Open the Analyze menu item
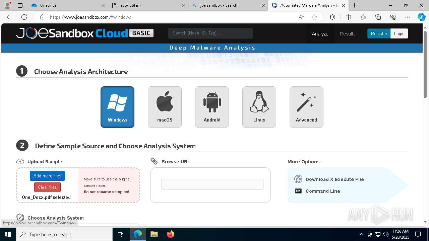The width and height of the screenshot is (429, 241). [x=320, y=34]
